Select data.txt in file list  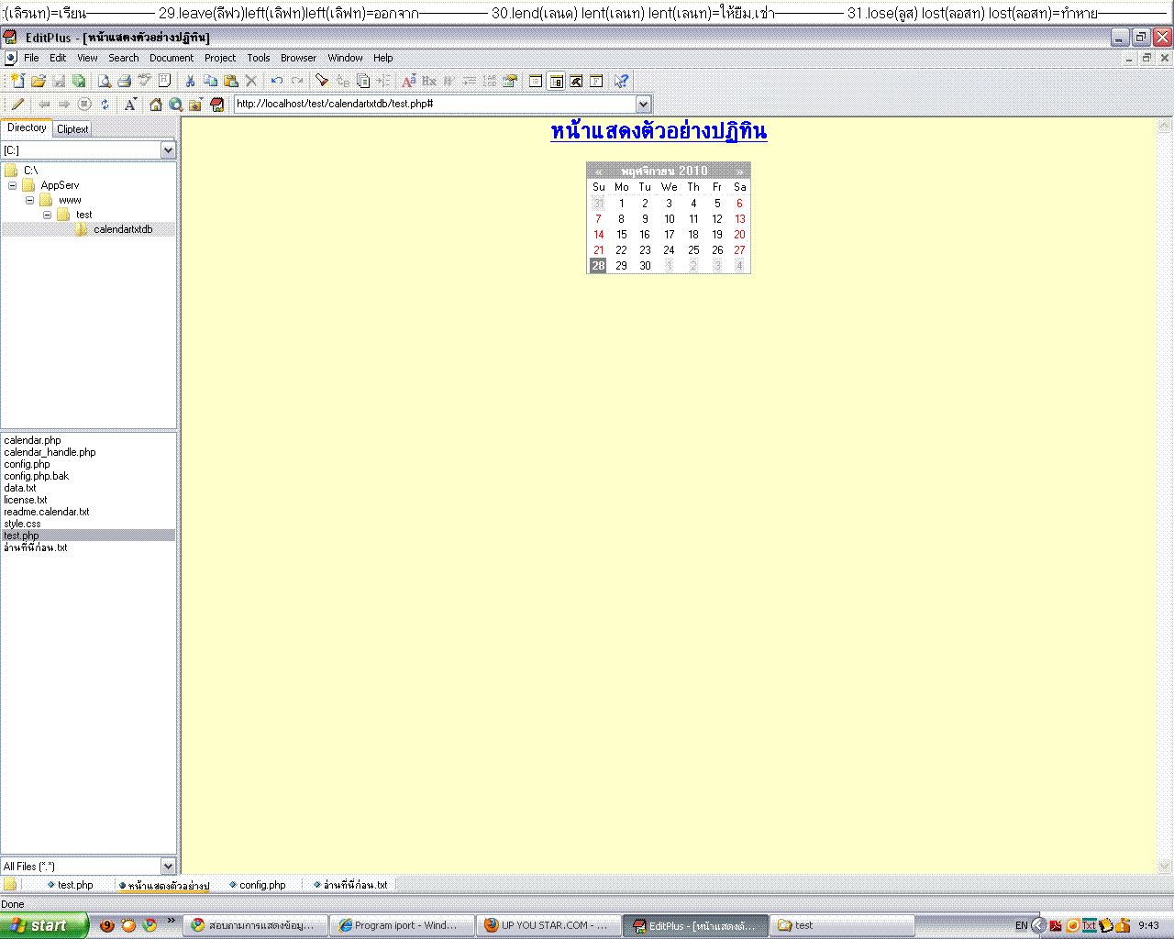[20, 488]
